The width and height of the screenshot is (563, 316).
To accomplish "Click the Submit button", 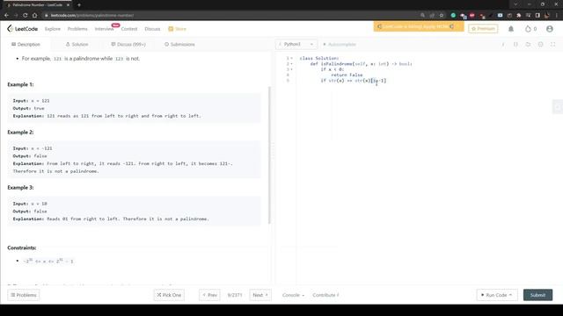I will click(537, 295).
